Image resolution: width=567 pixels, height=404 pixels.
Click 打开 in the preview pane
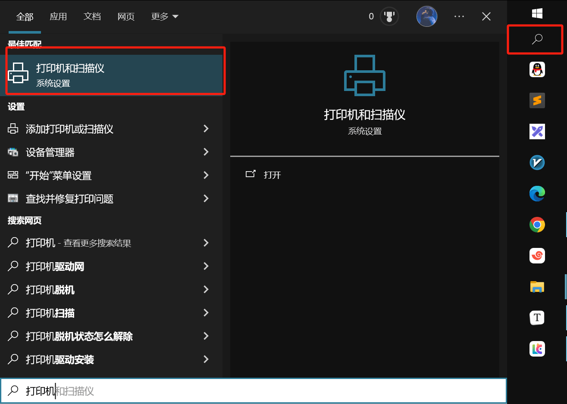click(x=272, y=175)
